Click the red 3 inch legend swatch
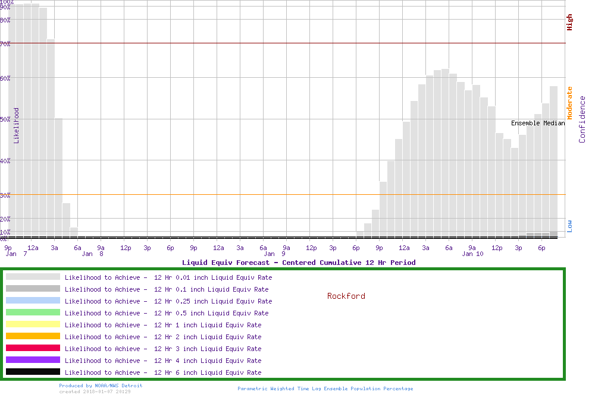Viewport: 595px width, 398px height. [33, 348]
